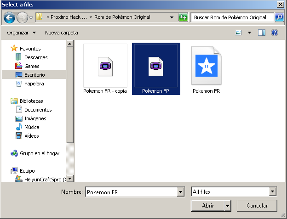The image size is (287, 219).
Task: Click the Cancelar button
Action: 257,206
